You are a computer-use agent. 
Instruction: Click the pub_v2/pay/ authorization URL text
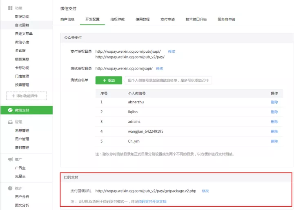(x=130, y=57)
